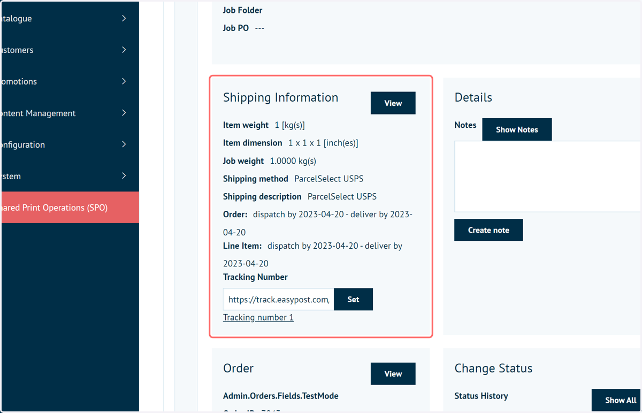Screen dimensions: 642x413
Task: Expand the Catalogue menu chevron
Action: (x=124, y=18)
